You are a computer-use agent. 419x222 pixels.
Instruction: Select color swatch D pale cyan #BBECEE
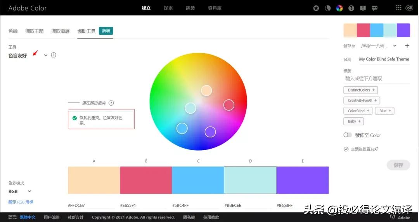pyautogui.click(x=250, y=180)
